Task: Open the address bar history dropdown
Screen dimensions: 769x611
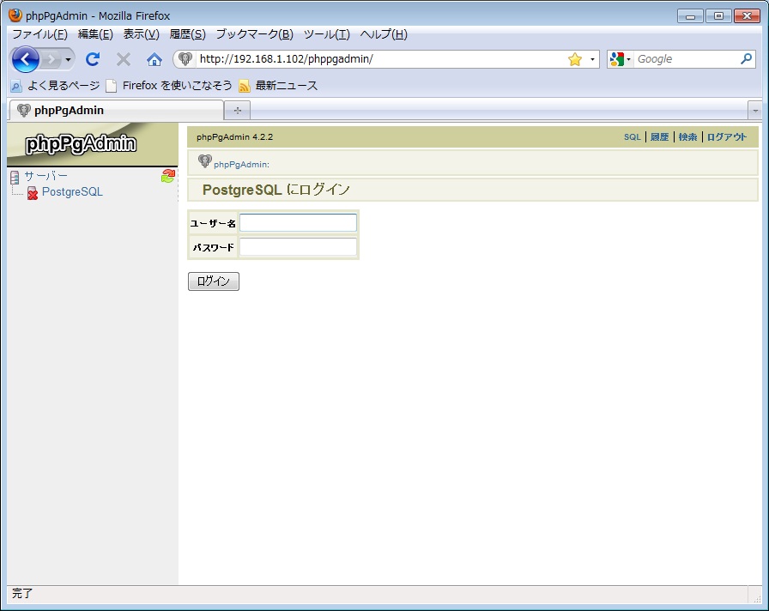Action: (x=592, y=59)
